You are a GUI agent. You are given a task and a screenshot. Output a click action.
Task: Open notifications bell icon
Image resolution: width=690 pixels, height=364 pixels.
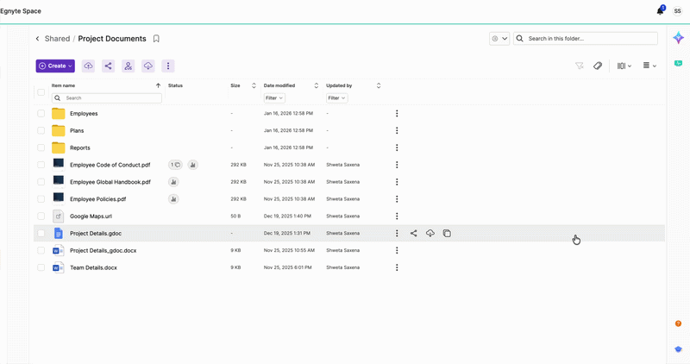[x=661, y=10]
